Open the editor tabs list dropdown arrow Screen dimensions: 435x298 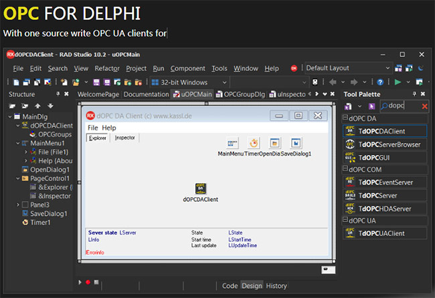click(x=325, y=94)
